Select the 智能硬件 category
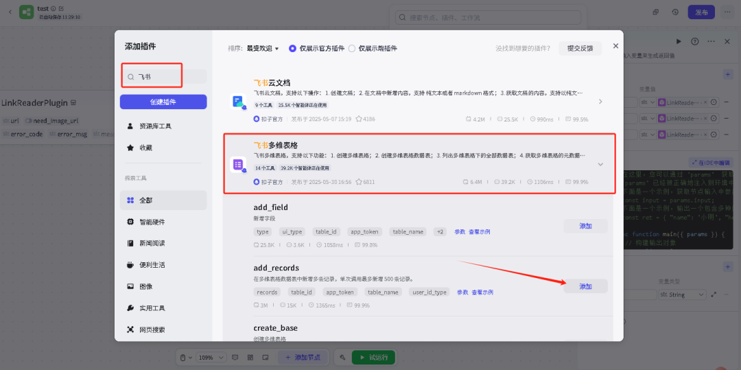The width and height of the screenshot is (741, 370). pyautogui.click(x=163, y=222)
